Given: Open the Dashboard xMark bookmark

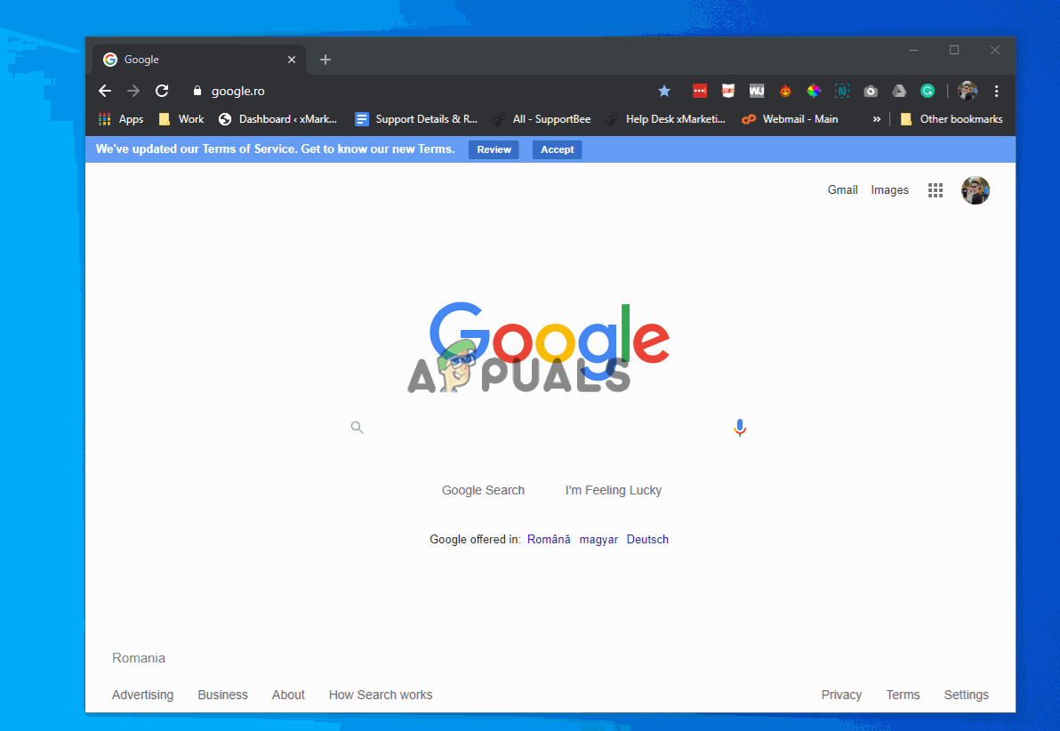Looking at the screenshot, I should pyautogui.click(x=277, y=119).
